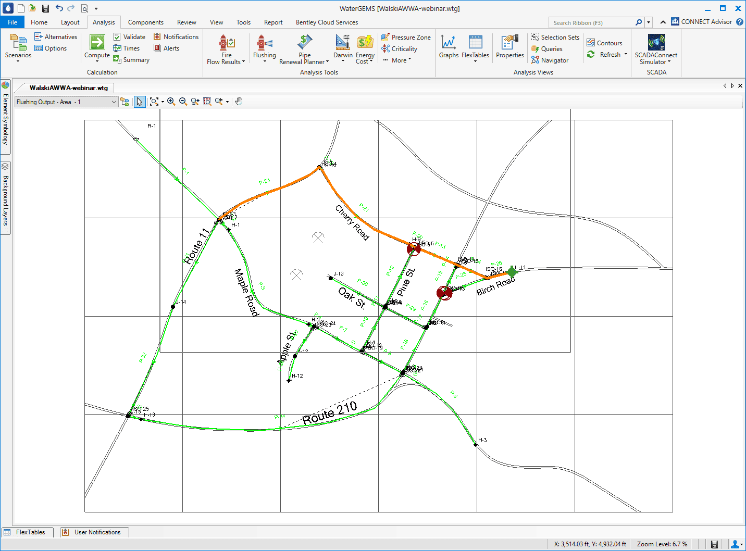Open Fire Flow Results
Image resolution: width=746 pixels, height=551 pixels.
click(x=226, y=49)
